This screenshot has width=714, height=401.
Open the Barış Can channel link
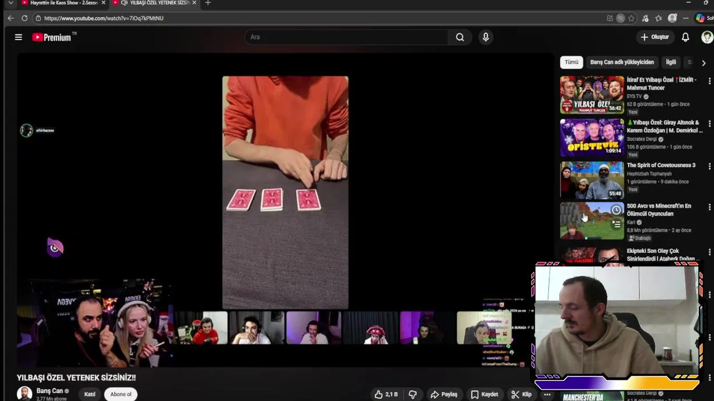[50, 391]
